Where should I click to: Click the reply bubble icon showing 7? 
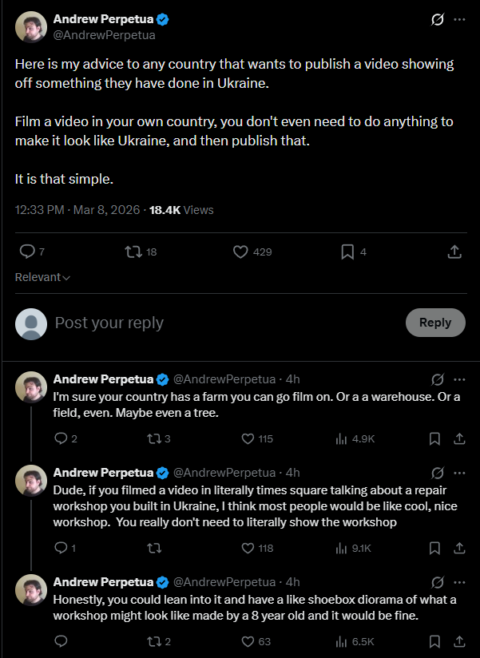click(x=27, y=252)
